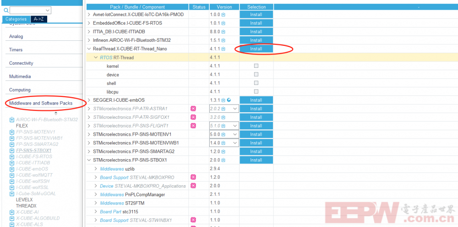This screenshot has width=458, height=227.
Task: Enable the kernel component checkbox
Action: (x=256, y=66)
